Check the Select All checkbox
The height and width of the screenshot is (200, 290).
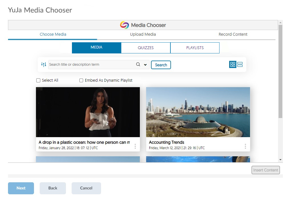click(38, 81)
